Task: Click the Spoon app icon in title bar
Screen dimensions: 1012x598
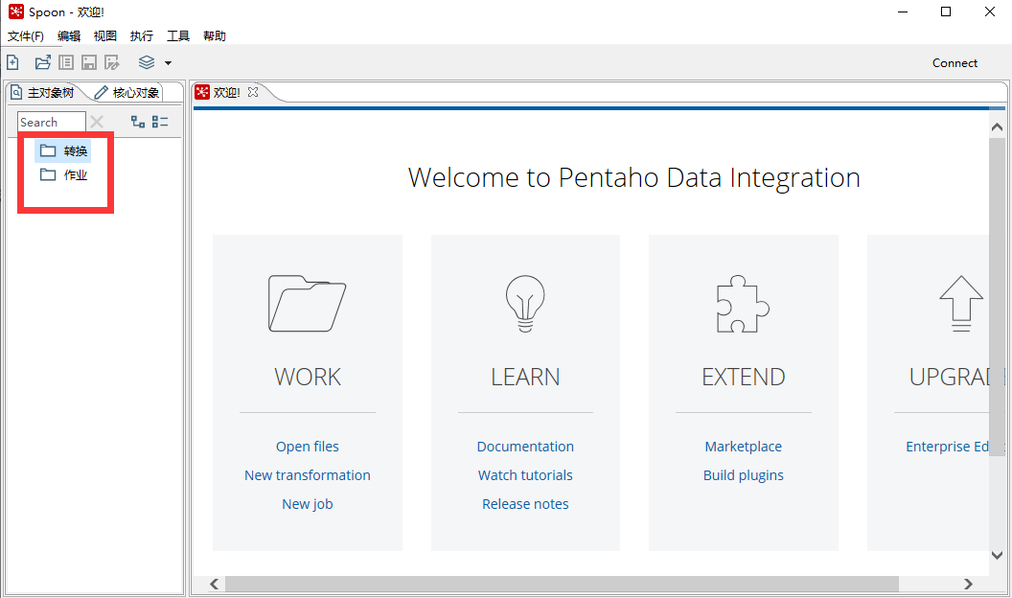Action: [x=16, y=11]
